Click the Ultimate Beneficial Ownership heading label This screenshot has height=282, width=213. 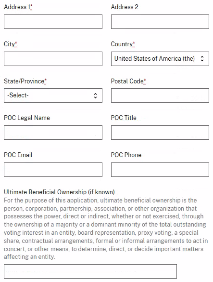point(60,192)
